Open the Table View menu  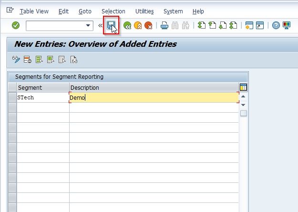tap(34, 11)
